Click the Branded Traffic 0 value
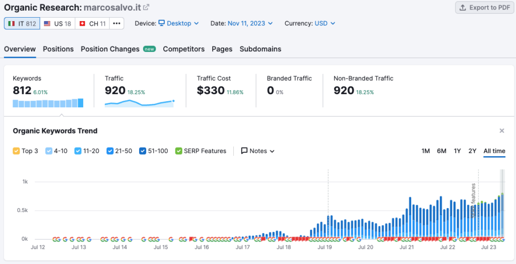This screenshot has width=516, height=264. (271, 90)
